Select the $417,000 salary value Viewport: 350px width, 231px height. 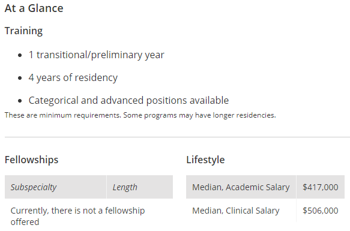pyautogui.click(x=321, y=187)
